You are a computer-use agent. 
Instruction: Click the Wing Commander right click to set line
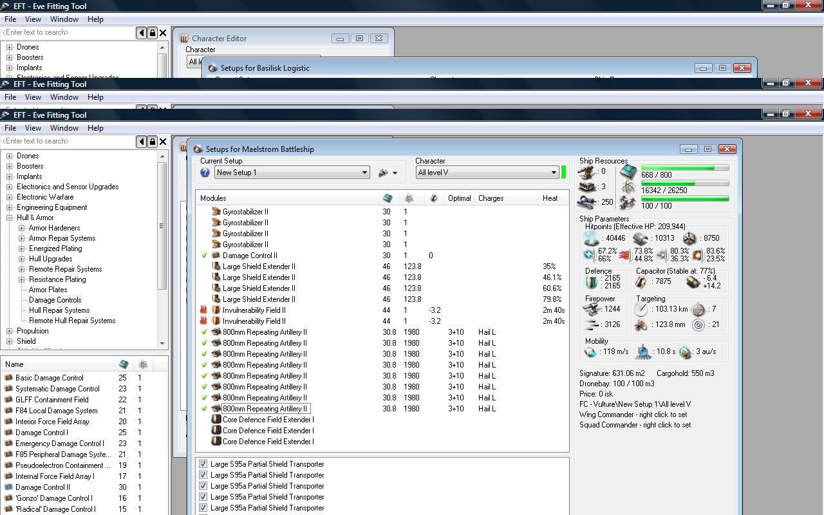pos(633,415)
